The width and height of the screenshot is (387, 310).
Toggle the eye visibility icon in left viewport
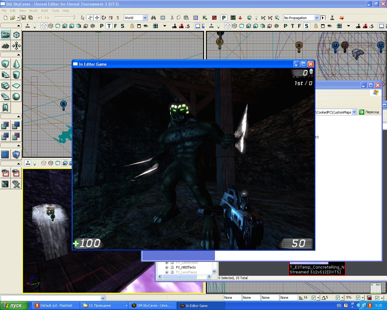point(146,26)
